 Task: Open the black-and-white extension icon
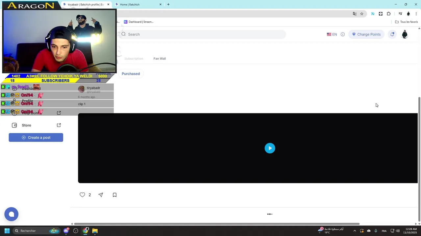(x=381, y=14)
